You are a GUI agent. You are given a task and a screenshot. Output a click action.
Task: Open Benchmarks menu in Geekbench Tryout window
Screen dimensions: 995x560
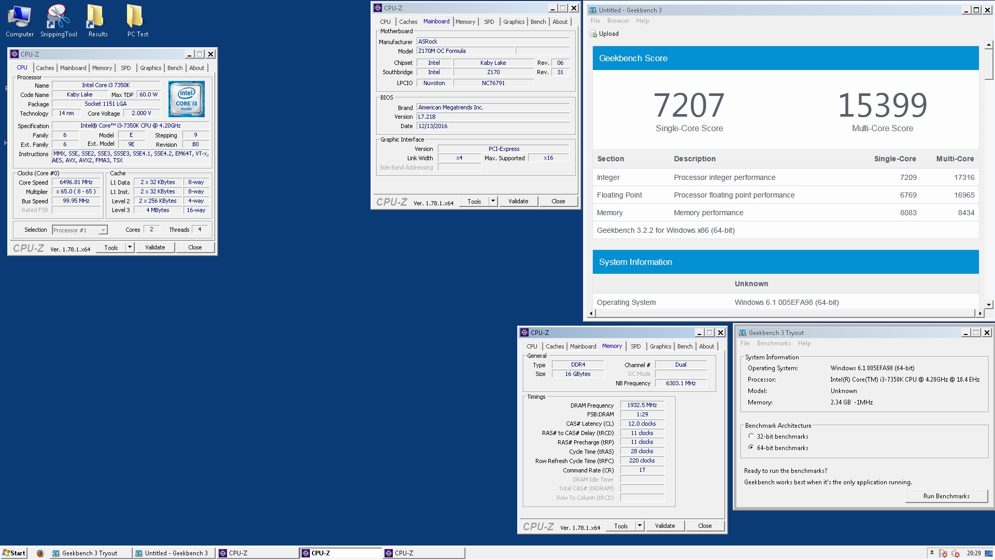(x=774, y=343)
